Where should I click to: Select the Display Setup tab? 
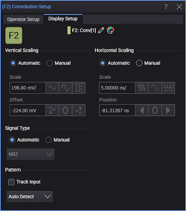coord(63,19)
